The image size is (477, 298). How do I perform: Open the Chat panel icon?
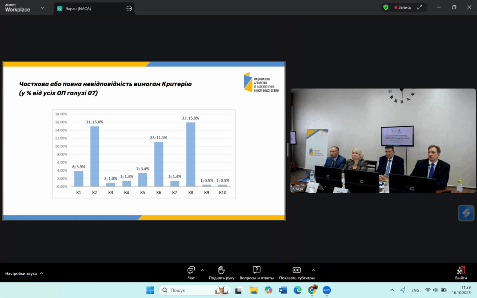191,270
